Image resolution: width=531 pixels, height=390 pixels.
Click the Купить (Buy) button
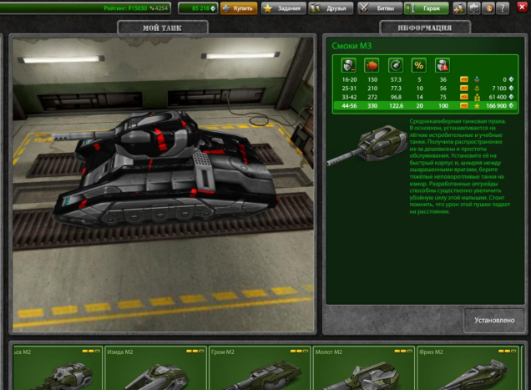click(238, 8)
